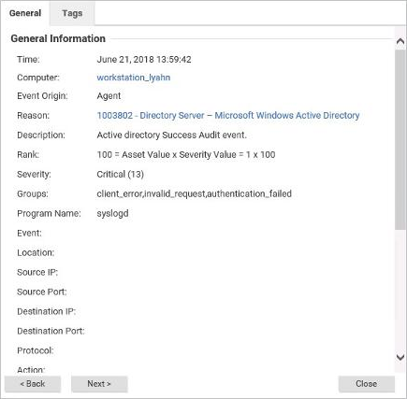Viewport: 407px width, 399px height.
Task: Click the Back button
Action: (33, 384)
